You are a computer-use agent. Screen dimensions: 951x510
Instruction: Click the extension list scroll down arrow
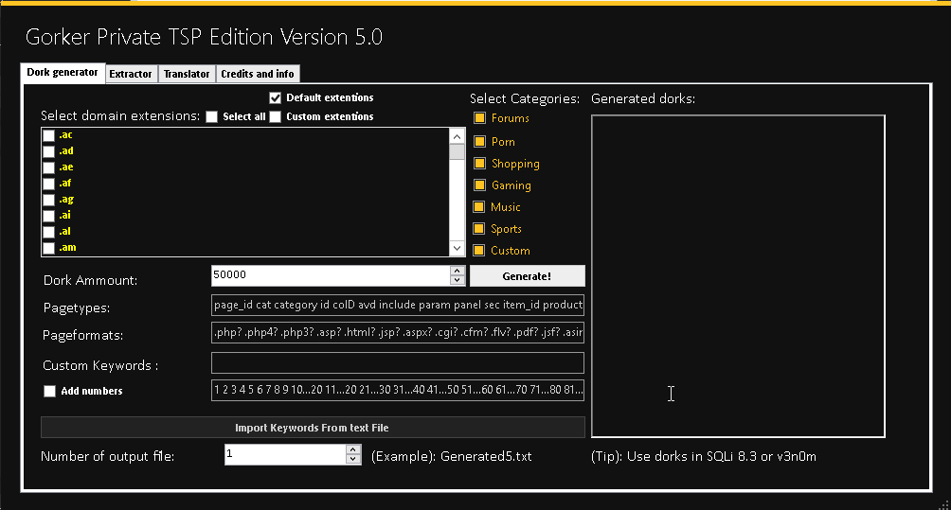click(x=458, y=248)
